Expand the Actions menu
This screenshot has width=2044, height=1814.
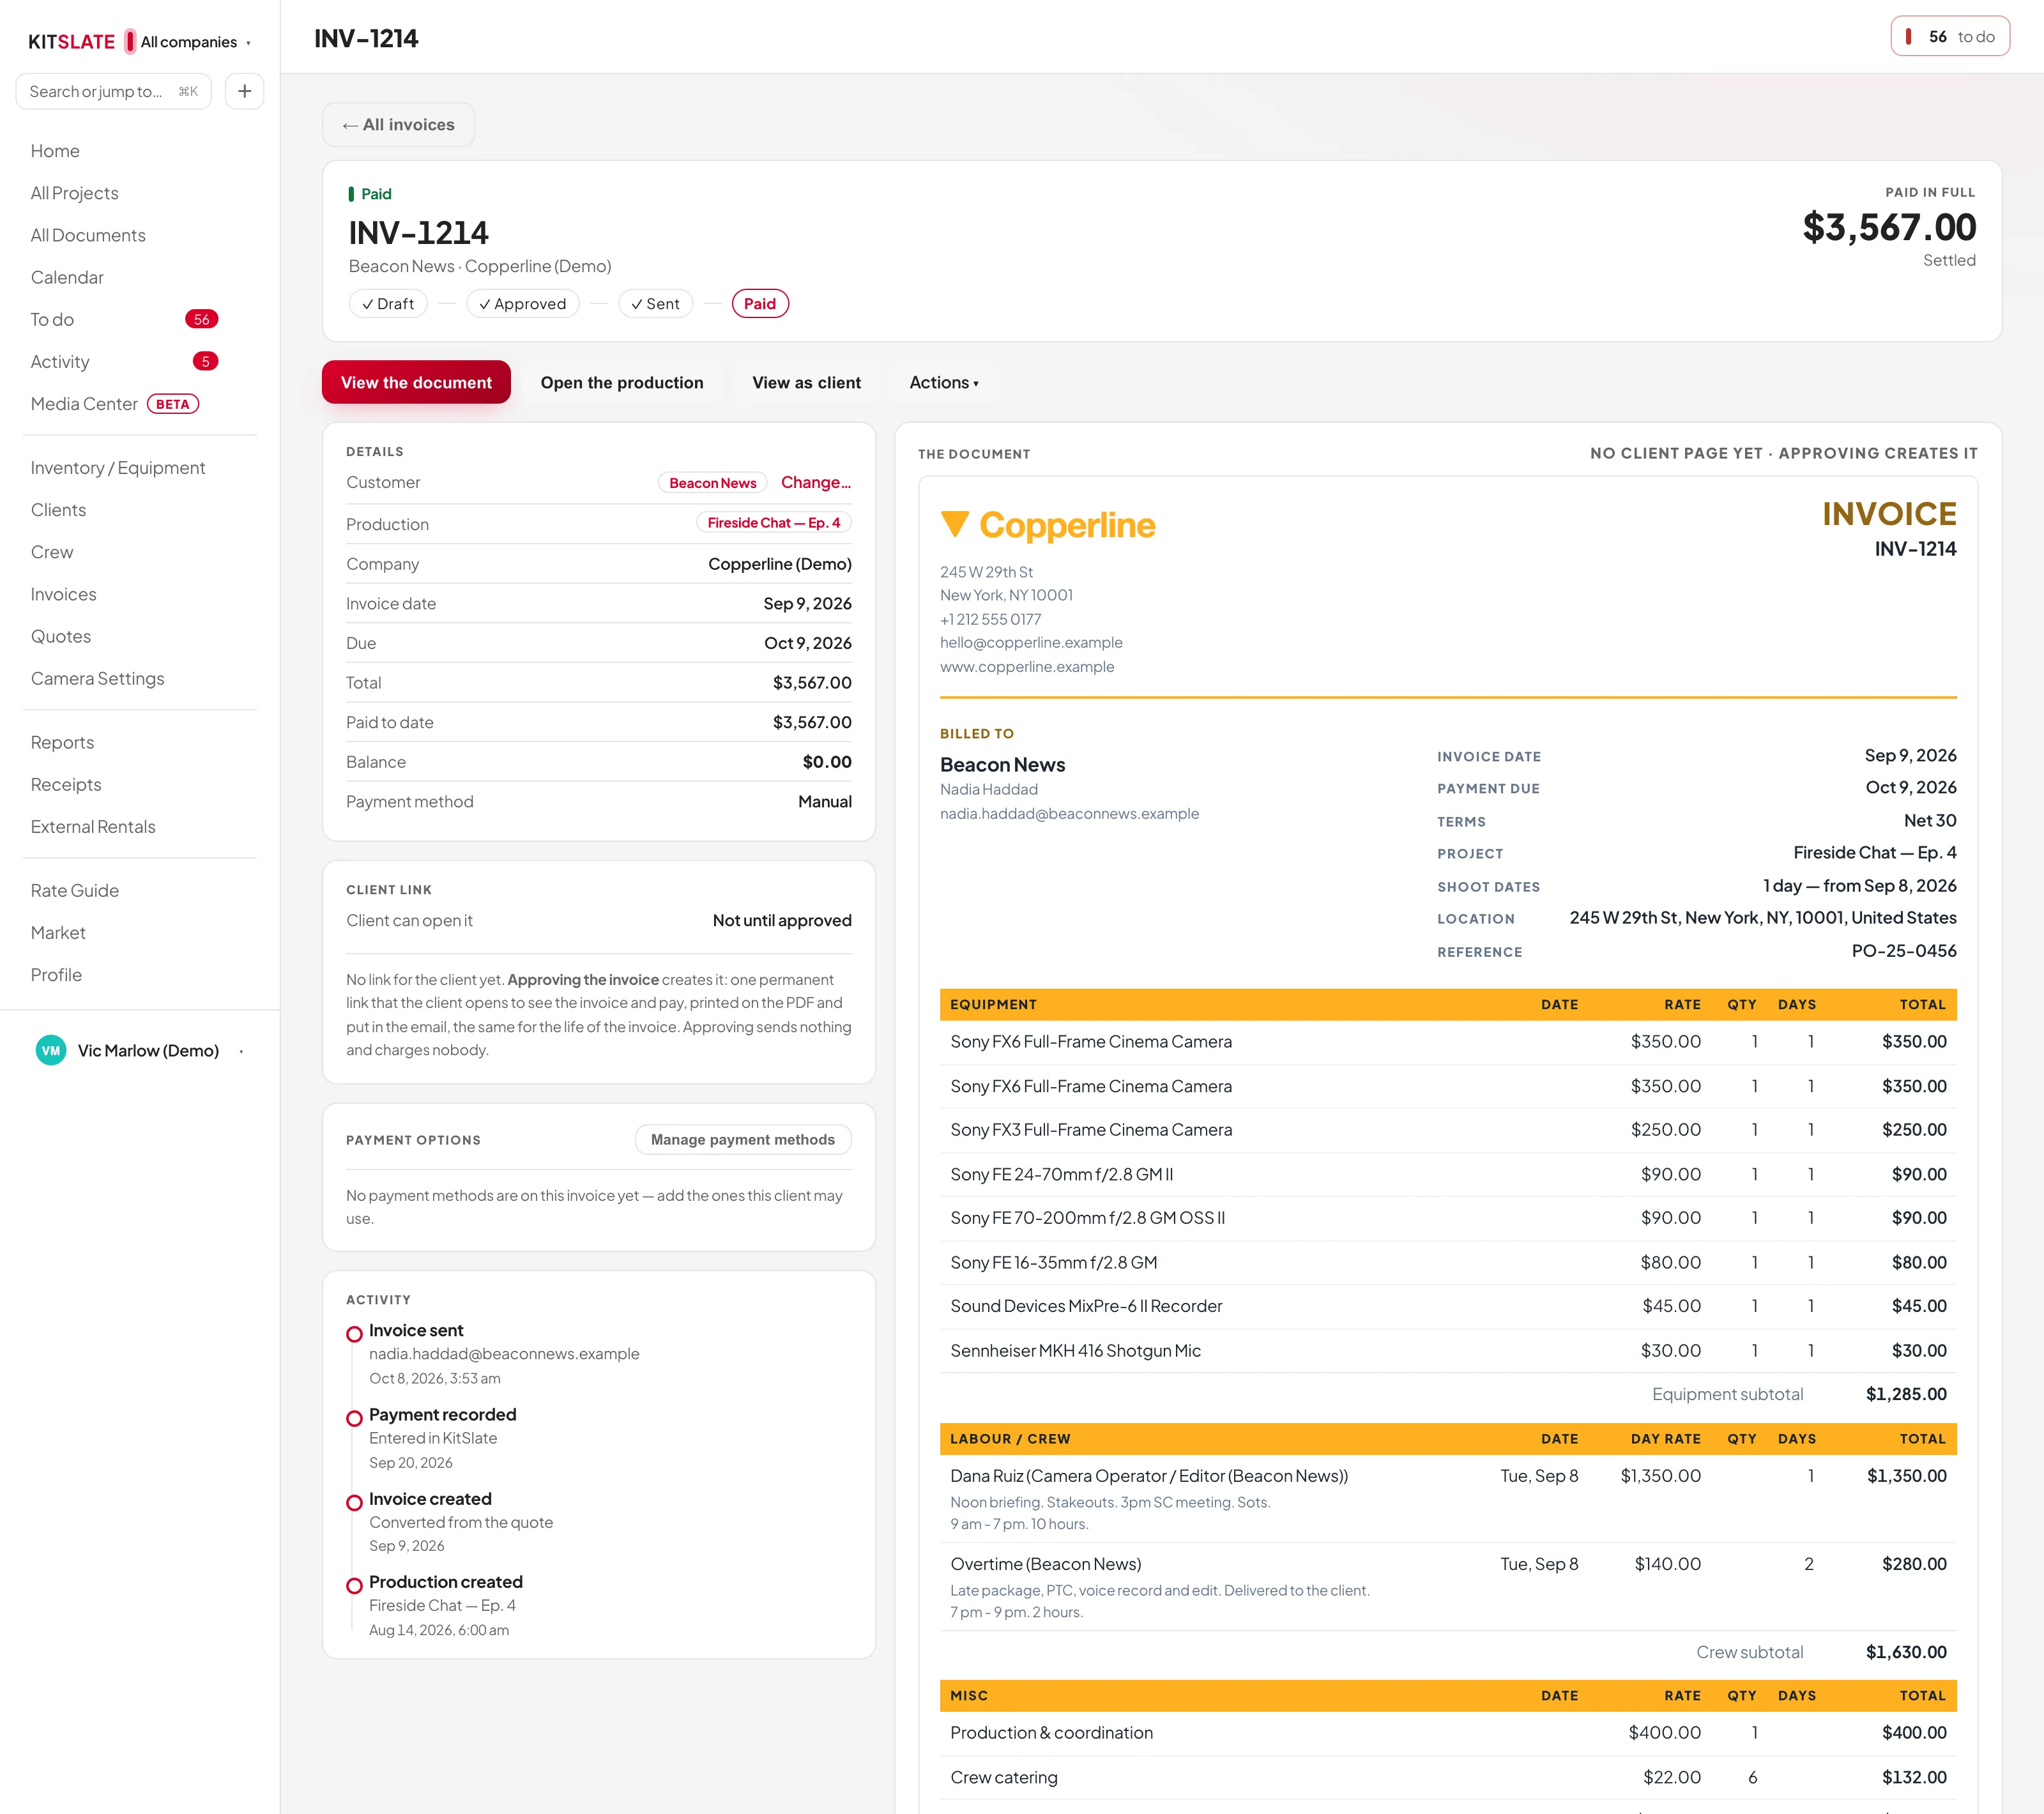(x=944, y=382)
